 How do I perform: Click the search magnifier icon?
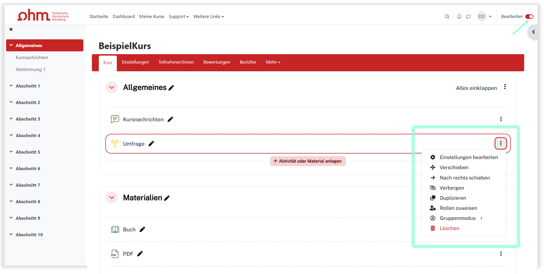coord(447,17)
